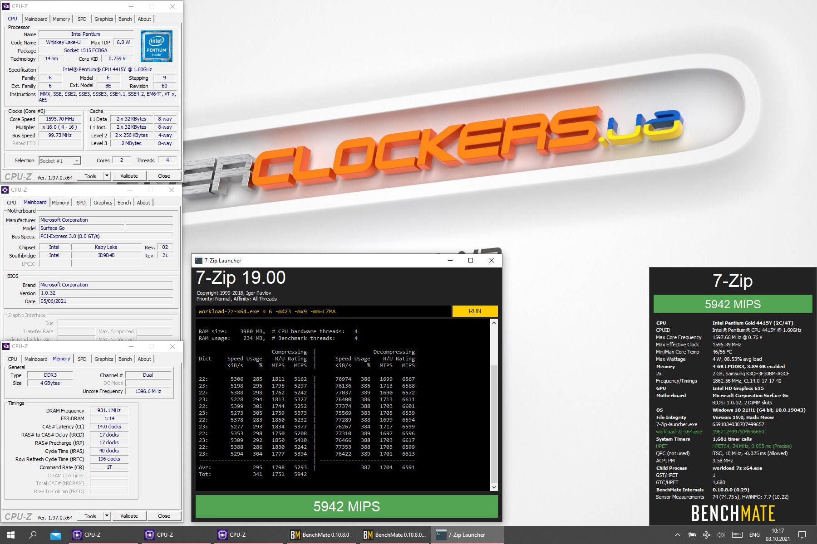Switch to second CPU-Z taskbar window
817x544 pixels.
tap(177, 535)
